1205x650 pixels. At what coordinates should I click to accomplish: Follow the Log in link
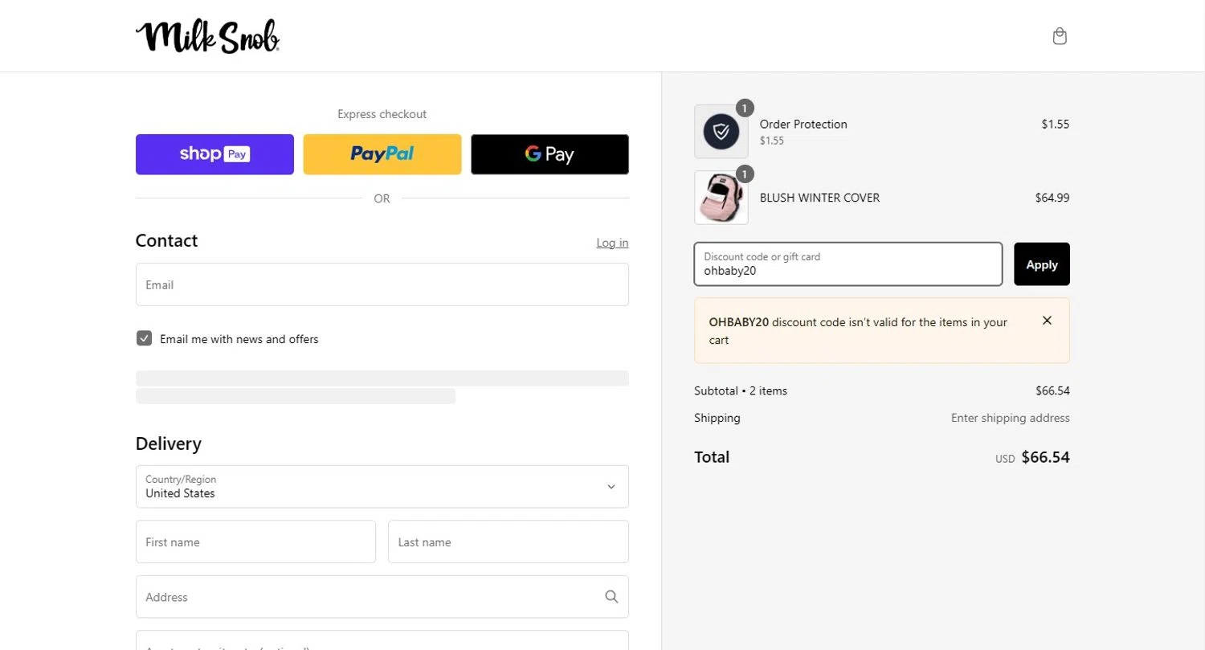pos(612,243)
